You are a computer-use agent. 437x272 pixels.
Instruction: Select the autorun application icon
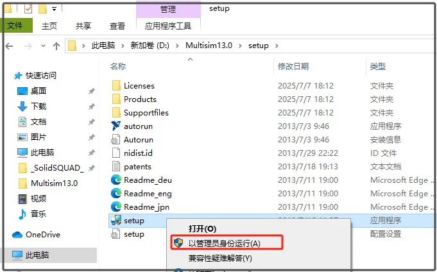pyautogui.click(x=116, y=126)
